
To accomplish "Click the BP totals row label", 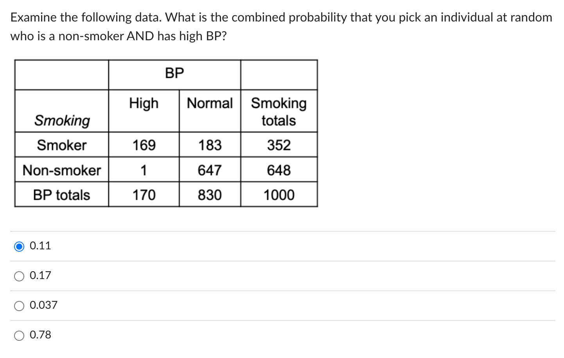I will (61, 195).
